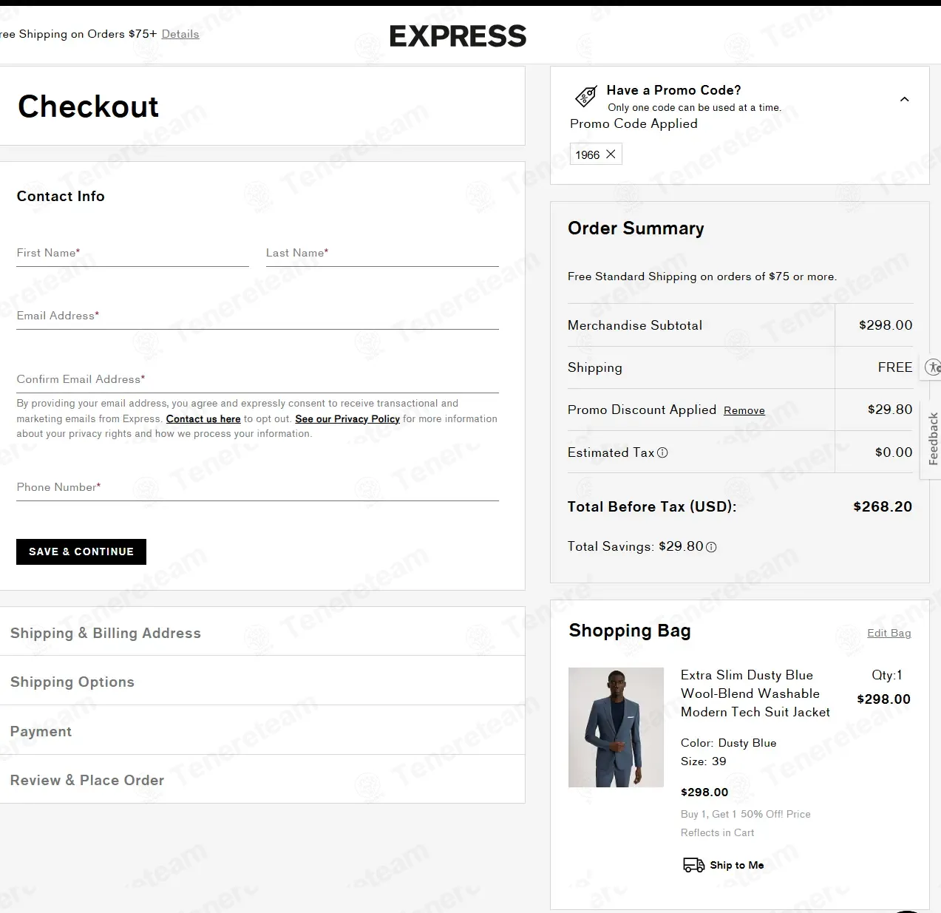Screen dimensions: 941x913
Task: Click the promo code tag icon
Action: pyautogui.click(x=585, y=97)
